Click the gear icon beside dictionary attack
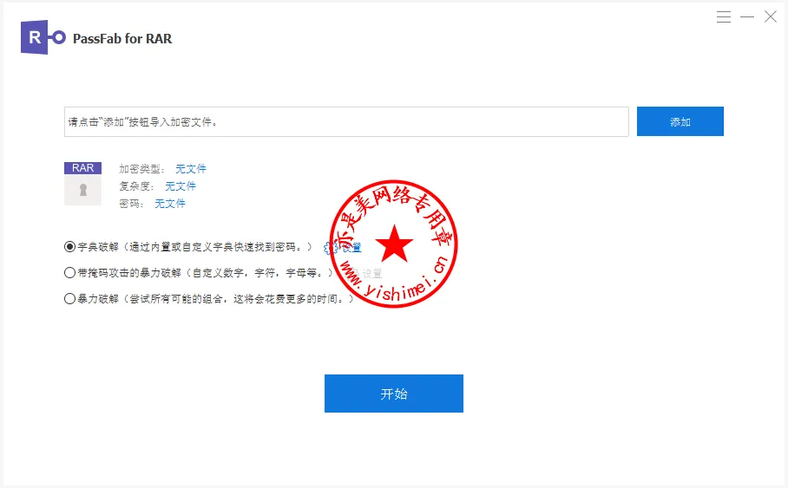 [x=330, y=248]
